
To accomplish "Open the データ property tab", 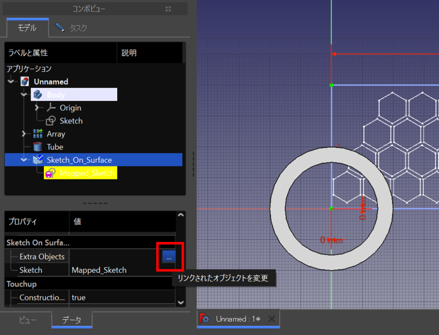I will point(72,320).
